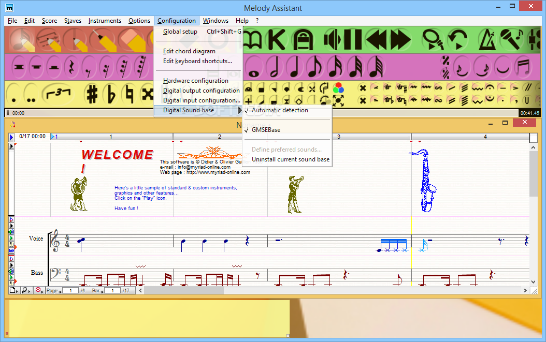Viewport: 546px width, 342px height.
Task: Click the playback position progress bar
Action: coord(261,113)
